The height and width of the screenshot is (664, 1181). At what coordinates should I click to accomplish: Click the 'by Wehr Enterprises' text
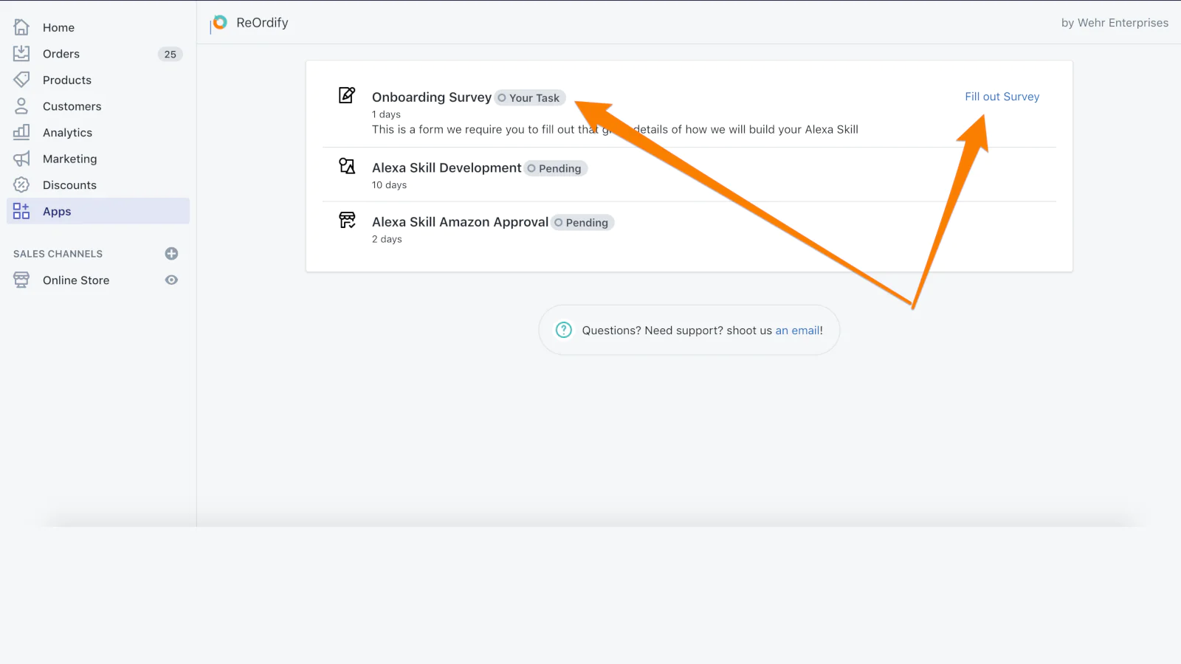[1115, 23]
